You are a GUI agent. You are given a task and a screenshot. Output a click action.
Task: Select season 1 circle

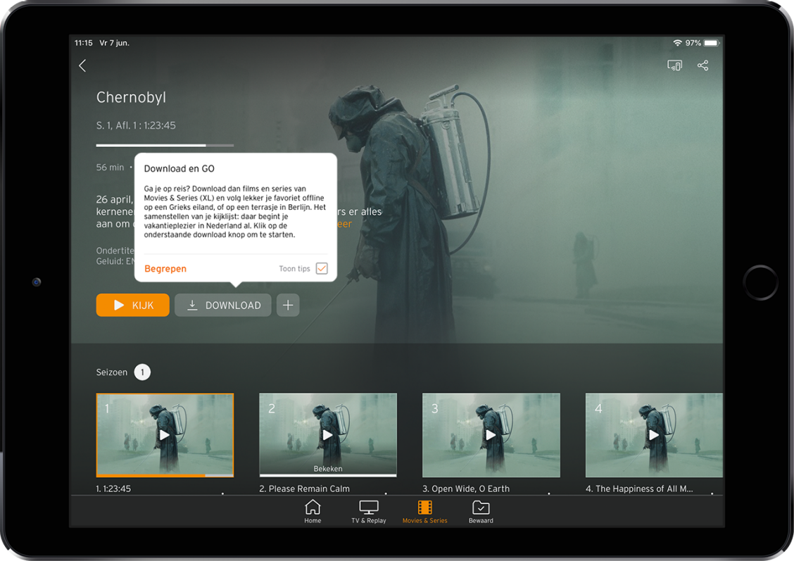pos(142,372)
